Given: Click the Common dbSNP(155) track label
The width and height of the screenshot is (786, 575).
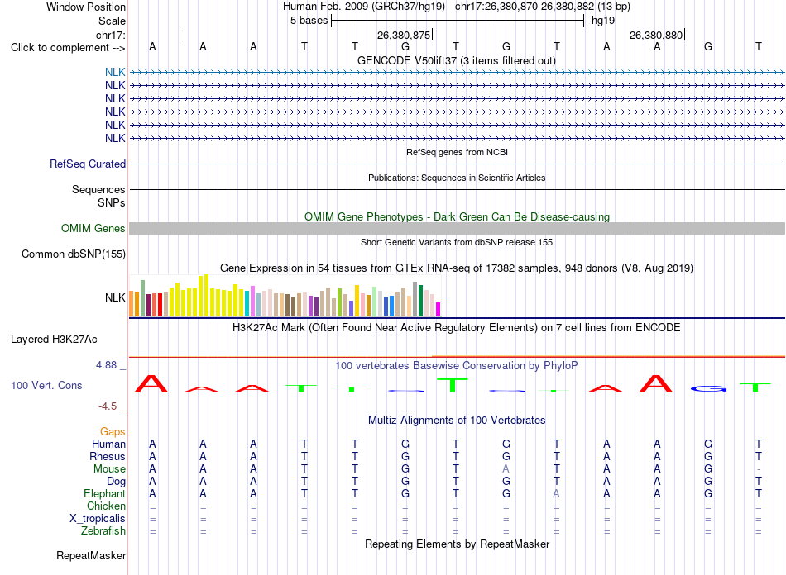Looking at the screenshot, I should pos(74,254).
